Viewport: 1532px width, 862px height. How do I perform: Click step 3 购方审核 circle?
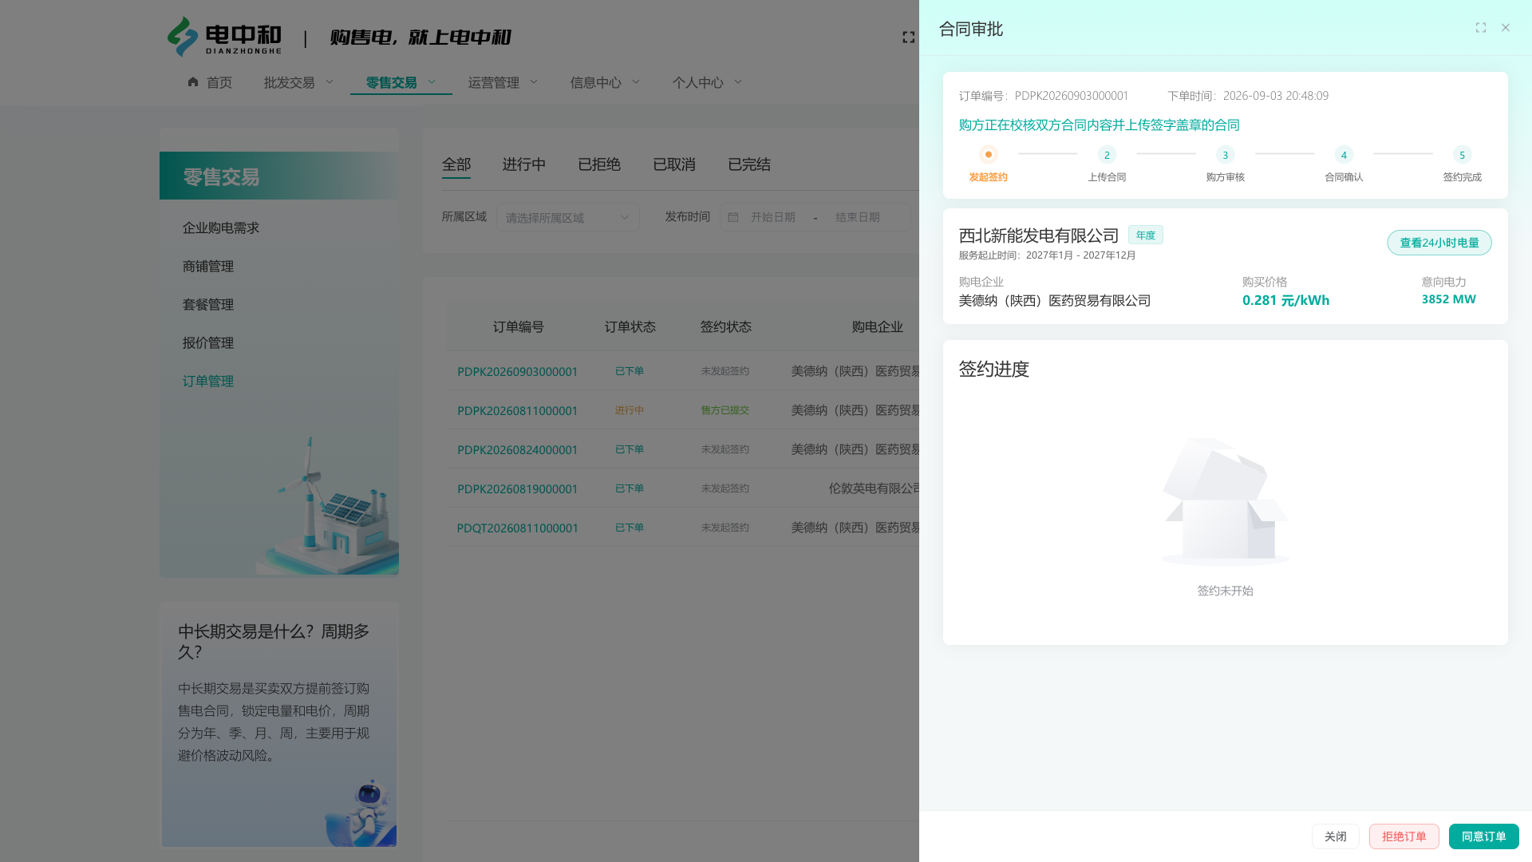point(1226,155)
